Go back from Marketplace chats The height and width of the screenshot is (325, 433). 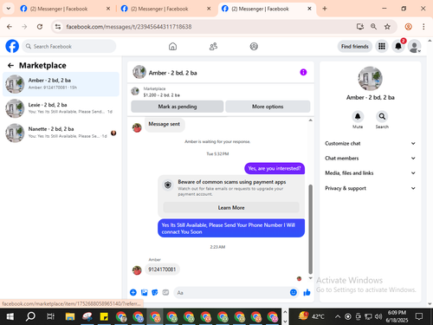pyautogui.click(x=10, y=66)
